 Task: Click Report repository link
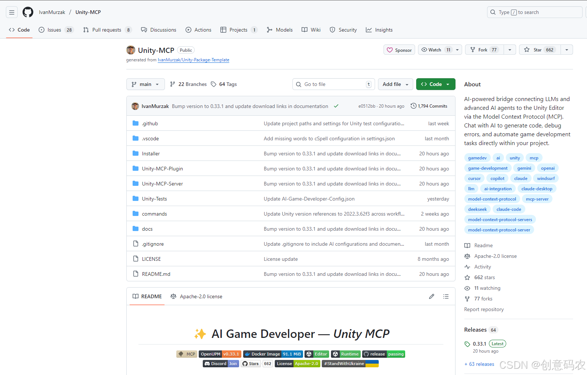point(484,310)
